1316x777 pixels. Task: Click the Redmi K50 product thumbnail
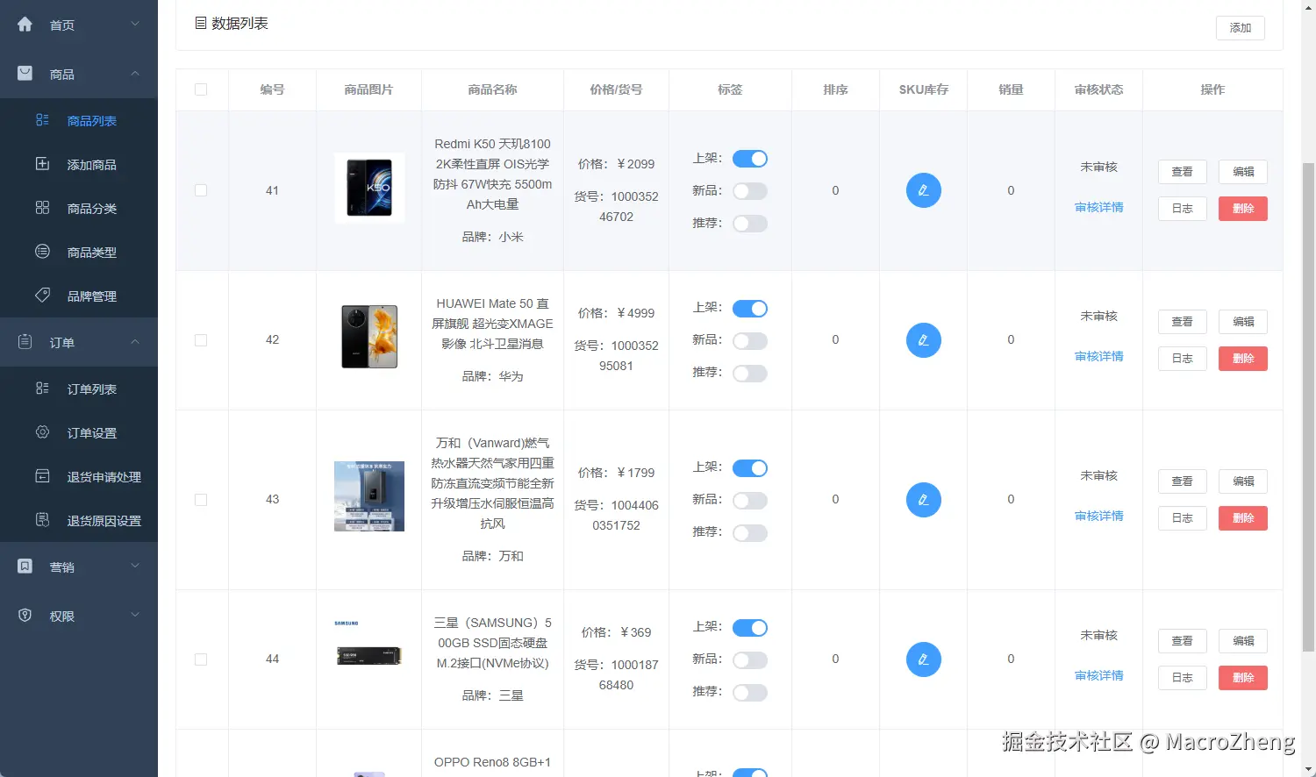[369, 188]
